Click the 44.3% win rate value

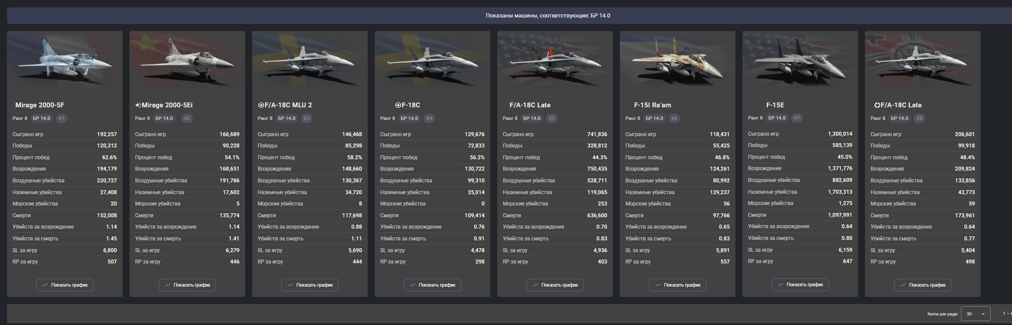[600, 157]
